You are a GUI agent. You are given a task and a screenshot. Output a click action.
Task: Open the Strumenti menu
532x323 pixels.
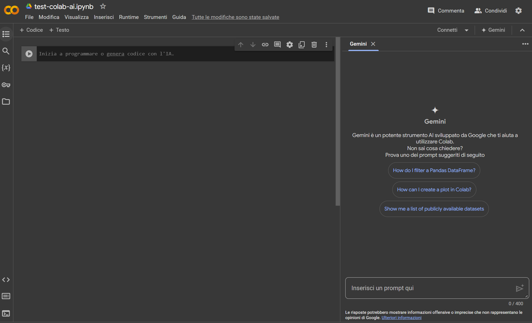(x=155, y=17)
